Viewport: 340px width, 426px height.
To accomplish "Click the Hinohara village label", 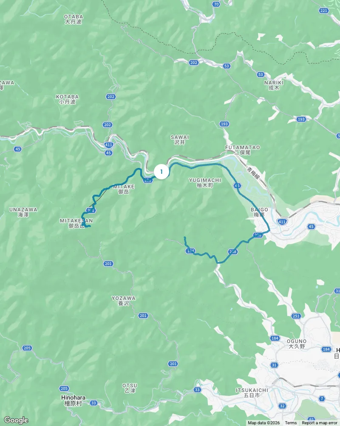I will coord(73,400).
